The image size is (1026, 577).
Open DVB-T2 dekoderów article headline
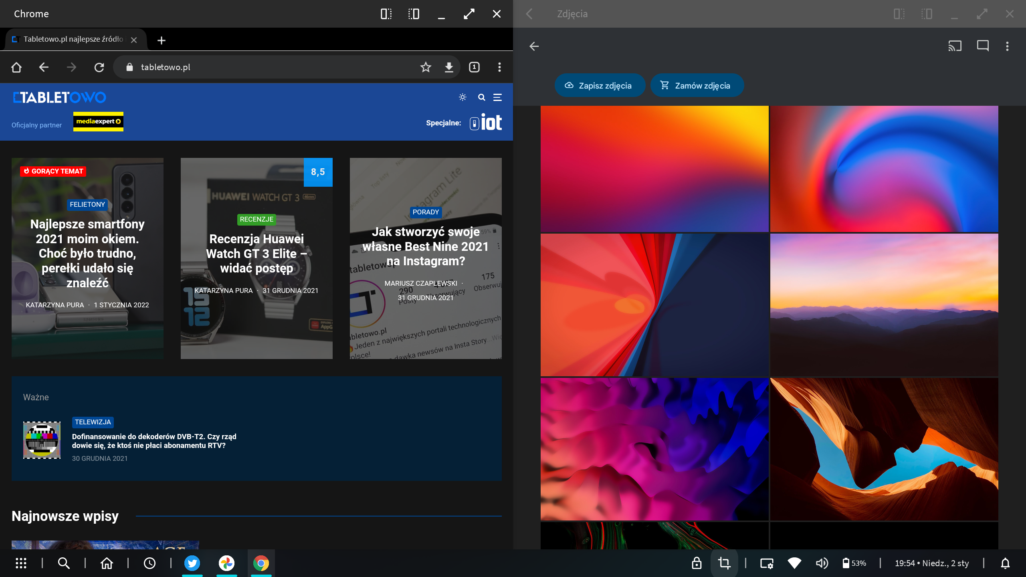click(x=154, y=441)
